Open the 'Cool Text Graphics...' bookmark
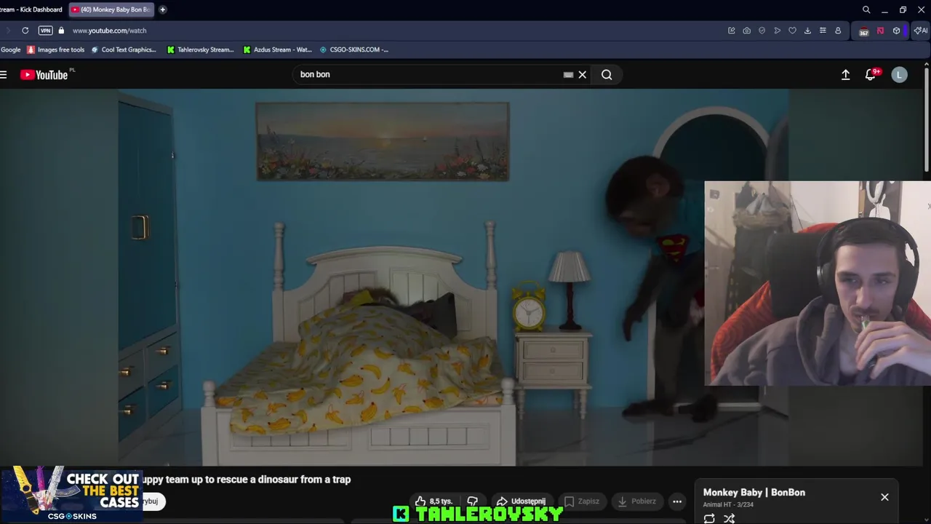The width and height of the screenshot is (931, 524). click(123, 49)
